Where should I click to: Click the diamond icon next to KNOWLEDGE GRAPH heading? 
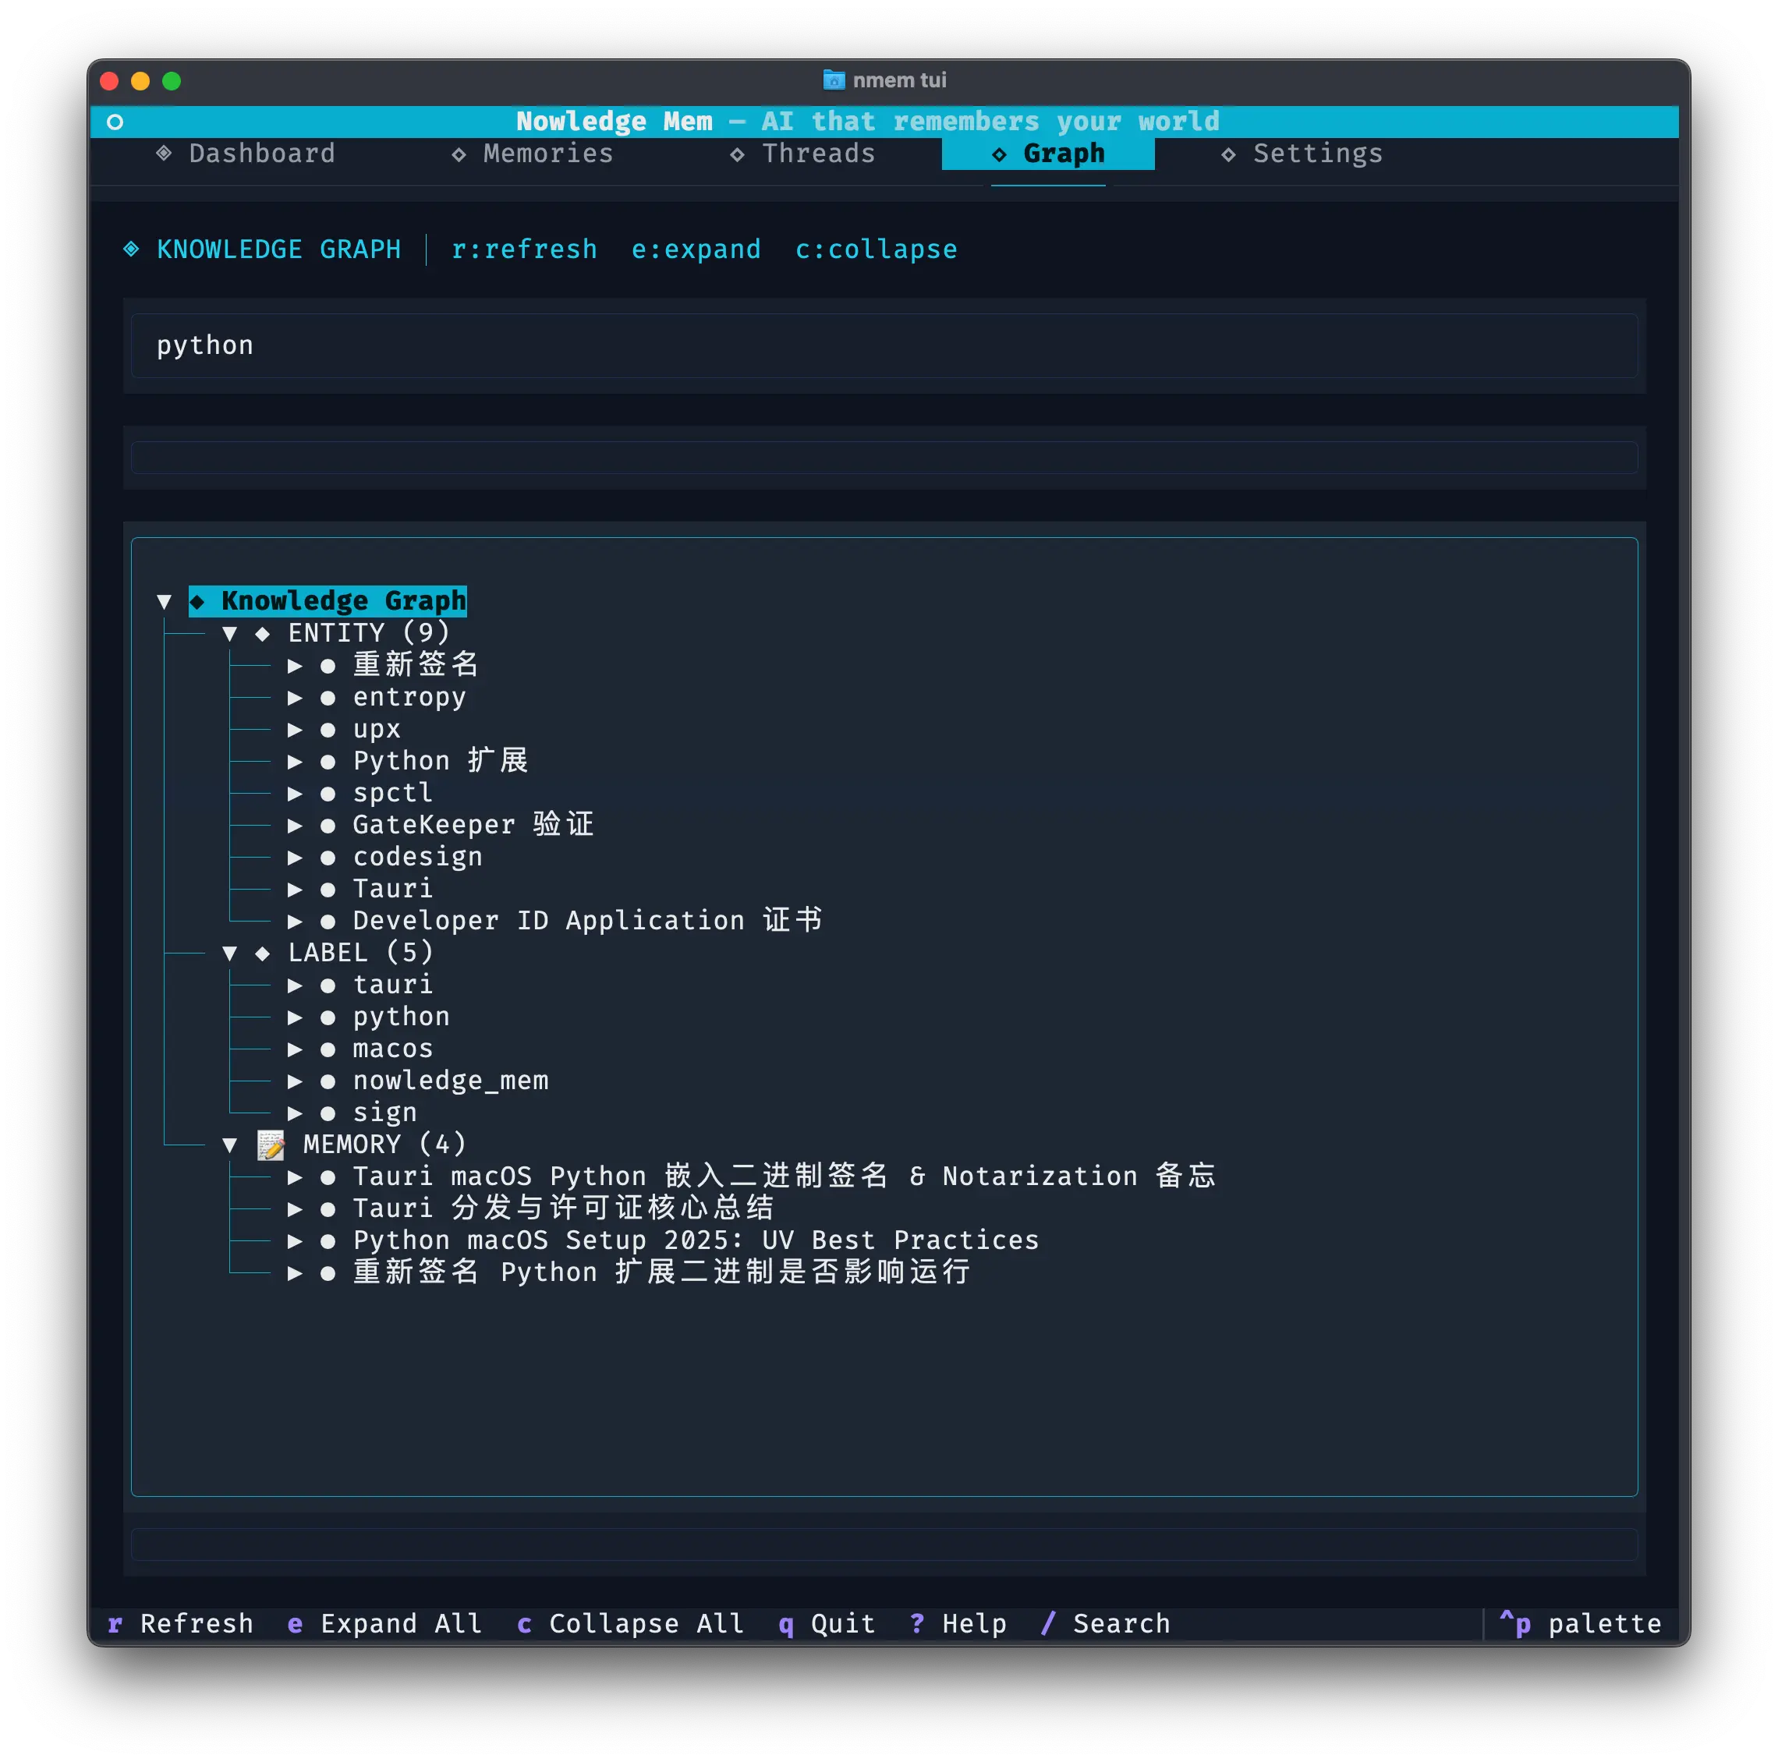coord(132,249)
